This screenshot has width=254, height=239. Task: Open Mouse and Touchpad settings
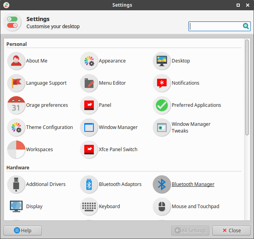[162, 207]
